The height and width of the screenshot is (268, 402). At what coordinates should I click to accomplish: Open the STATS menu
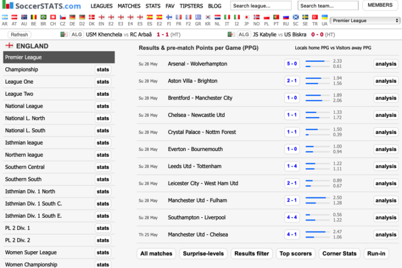pos(153,6)
